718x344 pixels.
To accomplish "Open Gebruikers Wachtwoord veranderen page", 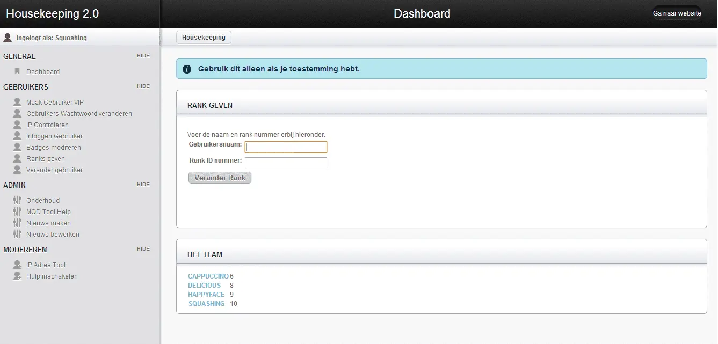I will 79,113.
